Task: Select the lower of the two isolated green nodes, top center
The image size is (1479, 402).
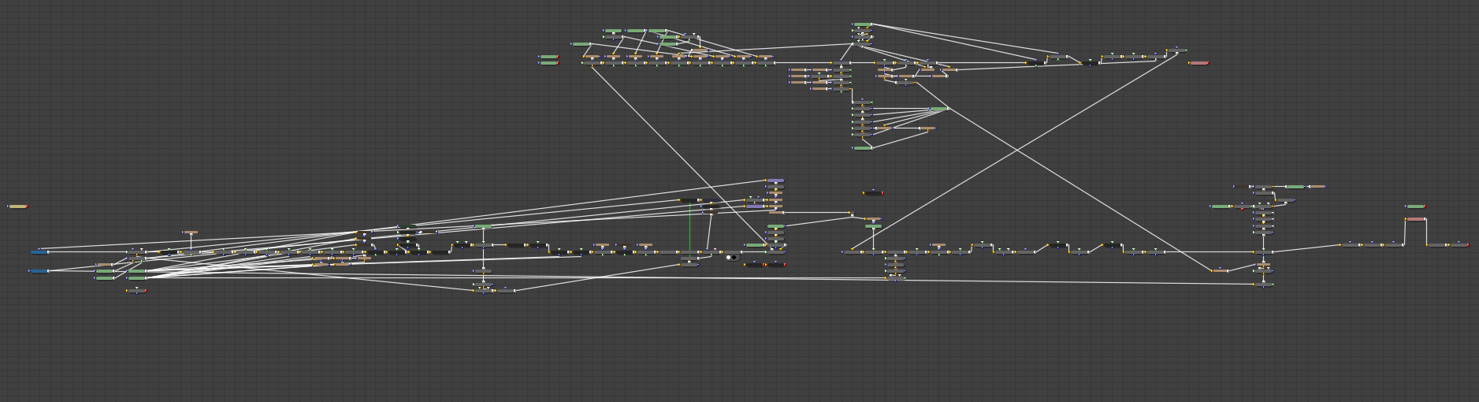Action: point(548,63)
